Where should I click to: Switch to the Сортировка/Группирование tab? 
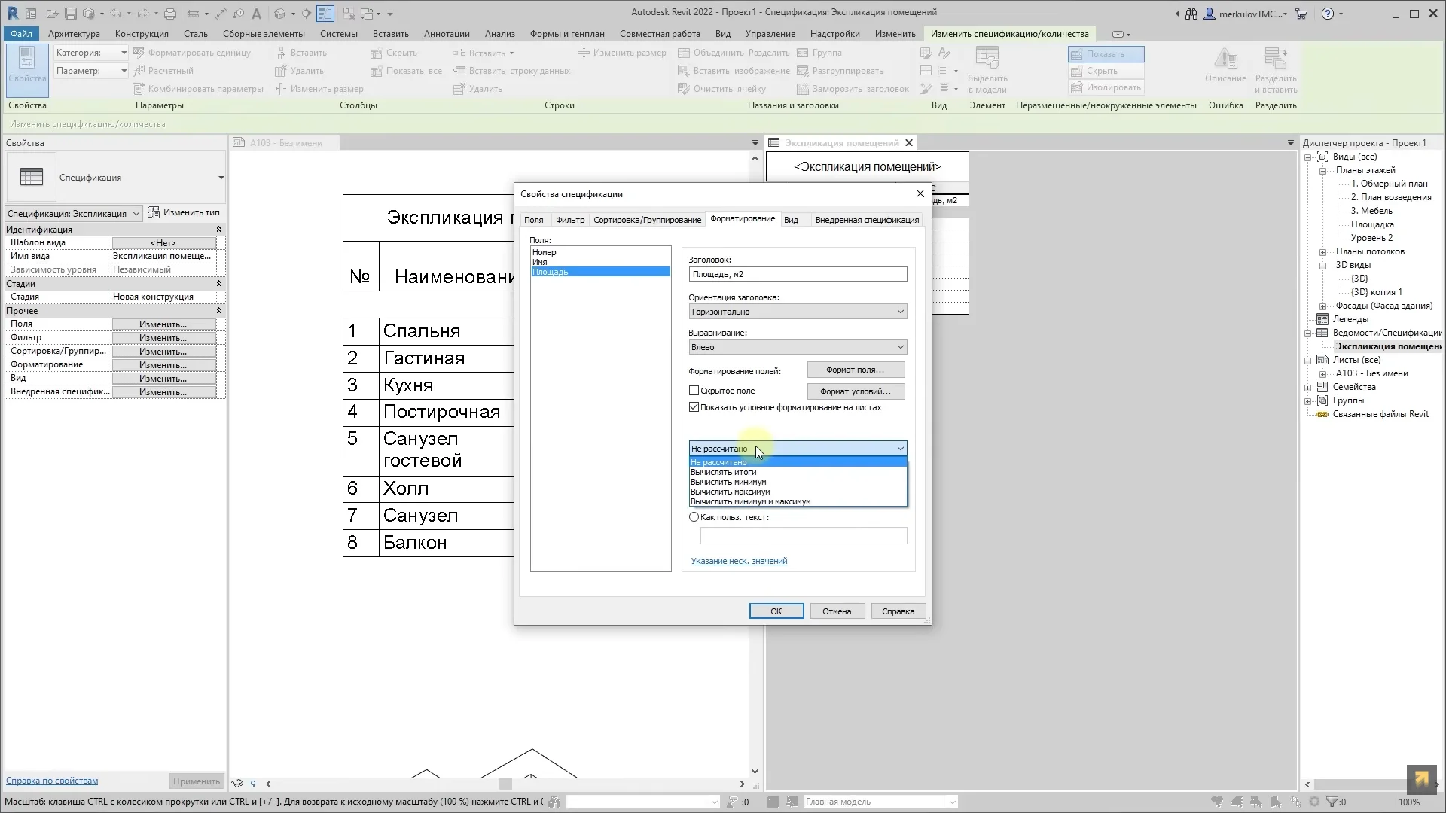[x=647, y=220]
